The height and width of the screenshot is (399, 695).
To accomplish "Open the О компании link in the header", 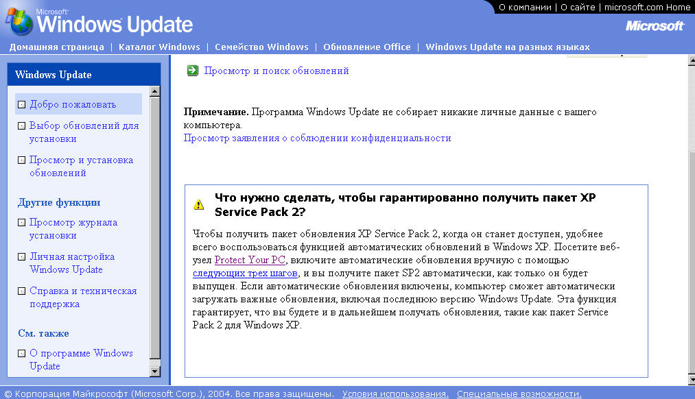I will coord(526,7).
